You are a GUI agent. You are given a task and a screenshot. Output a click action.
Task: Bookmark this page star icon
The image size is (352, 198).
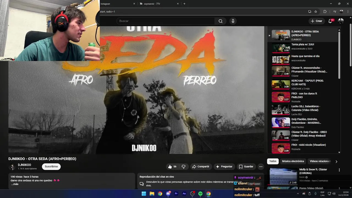[316, 12]
